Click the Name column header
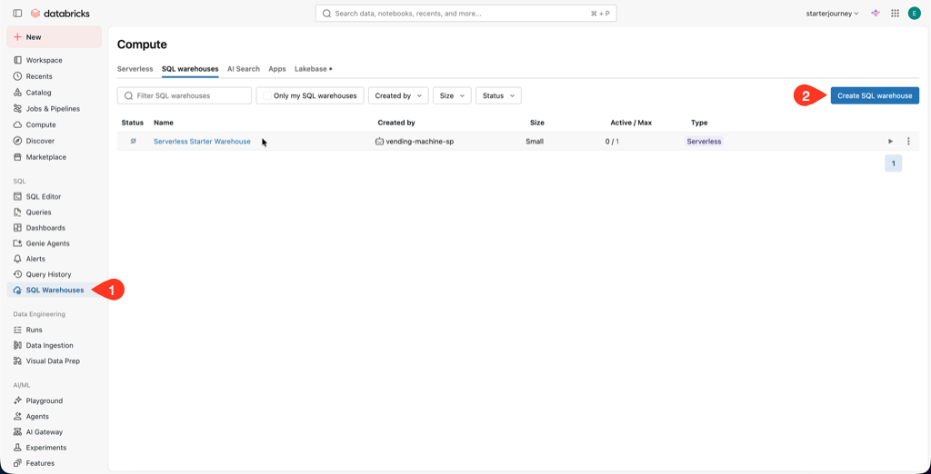Image resolution: width=931 pixels, height=474 pixels. click(164, 123)
